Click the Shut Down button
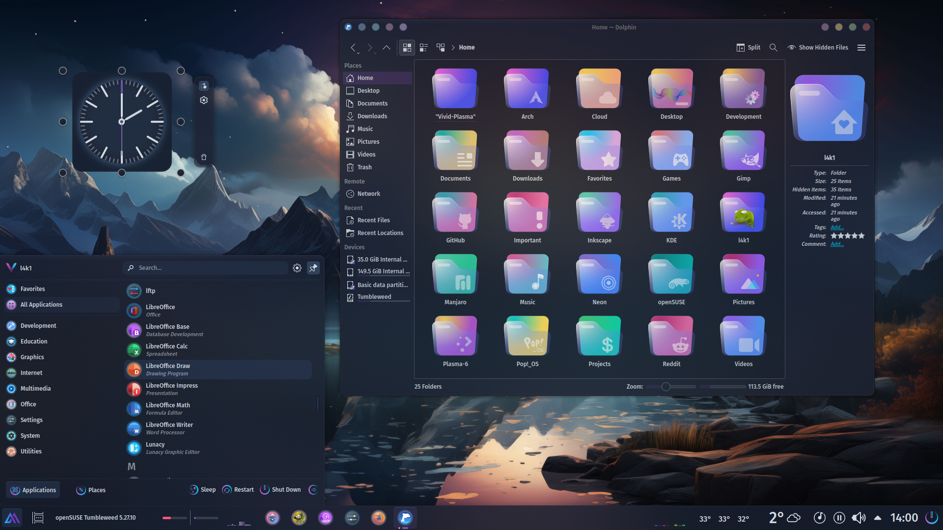 tap(280, 490)
